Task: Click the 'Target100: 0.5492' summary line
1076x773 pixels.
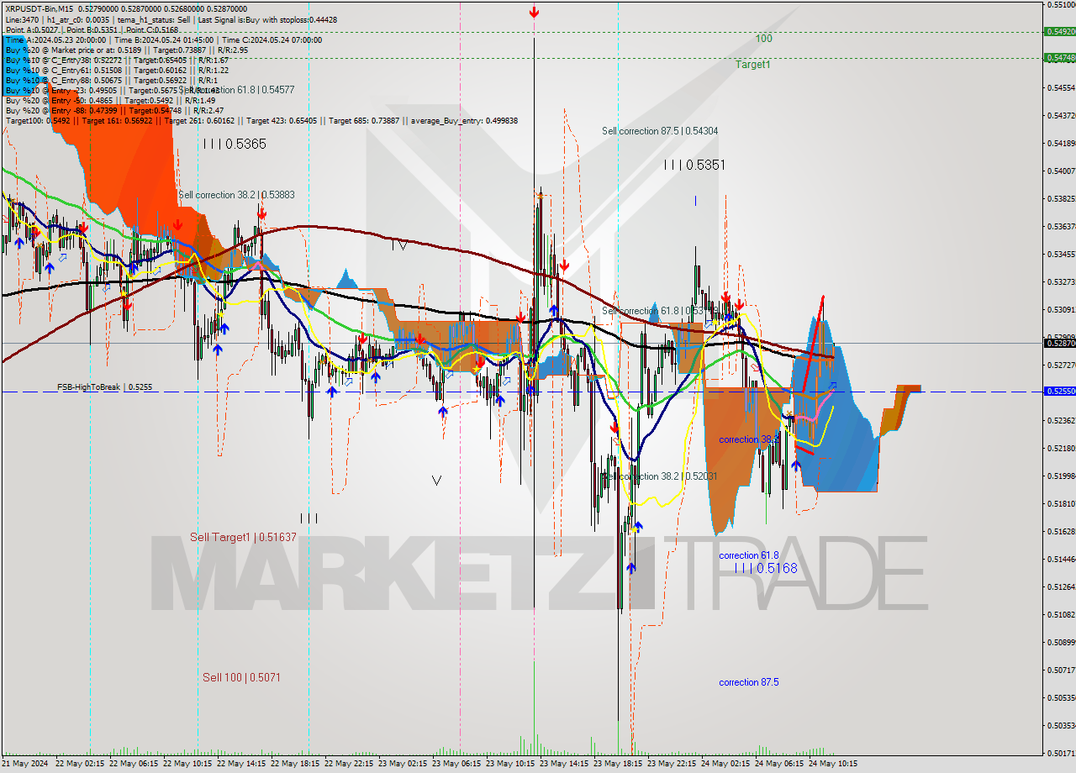Action: pyautogui.click(x=261, y=120)
